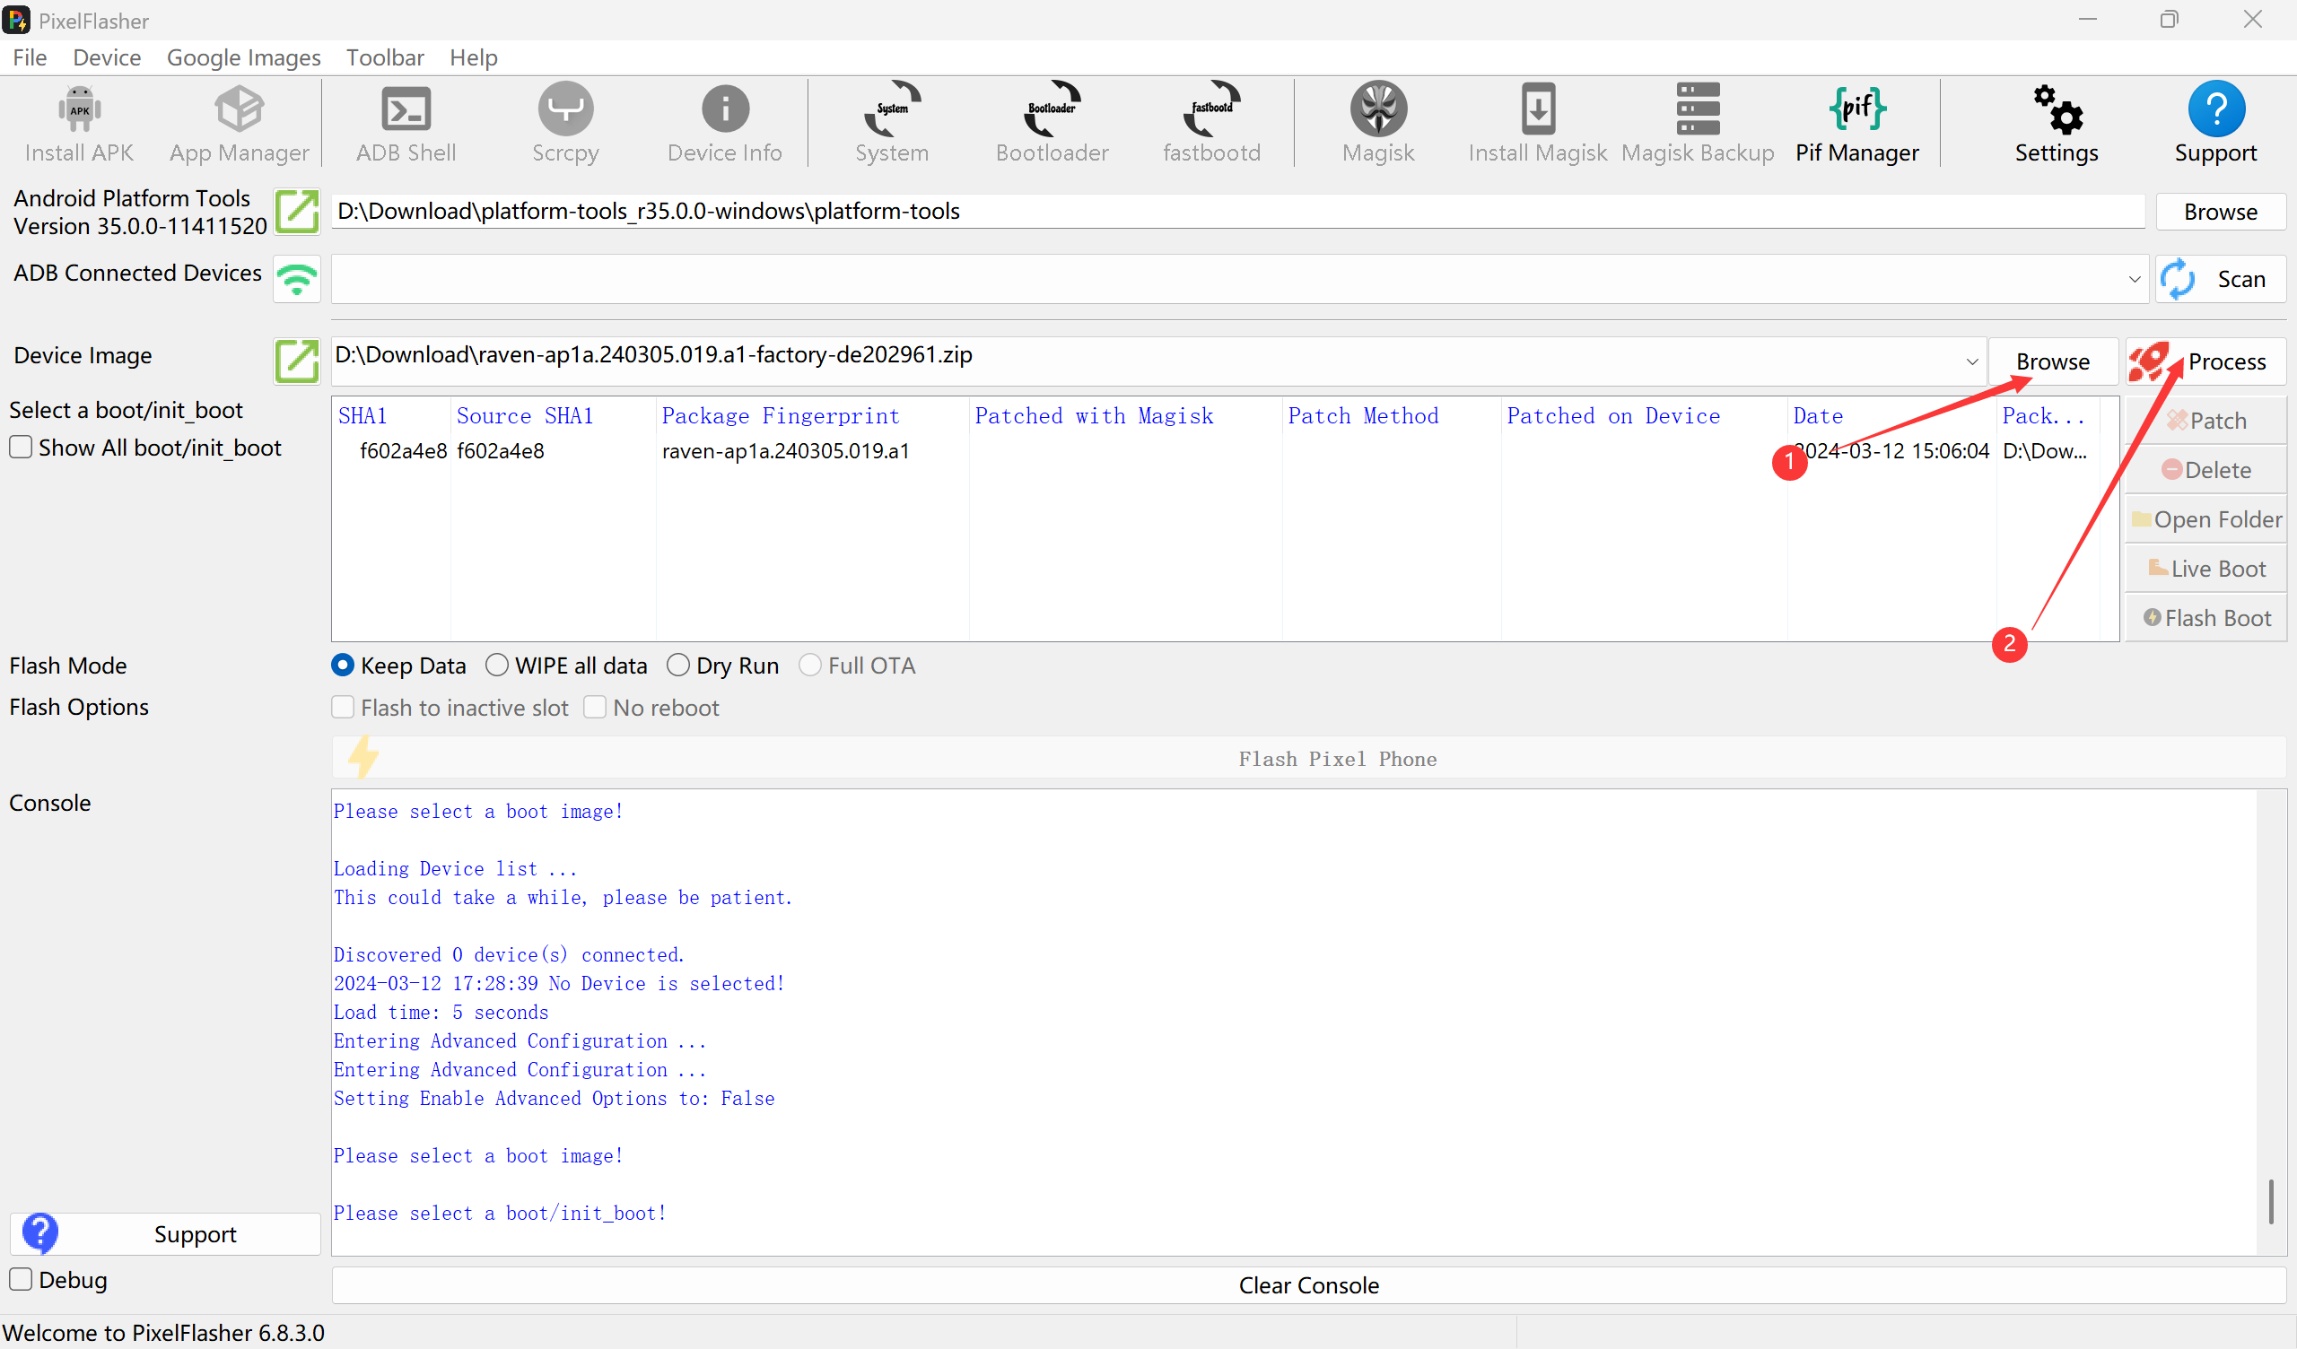Click the Delete boot button
This screenshot has width=2297, height=1349.
click(2205, 469)
